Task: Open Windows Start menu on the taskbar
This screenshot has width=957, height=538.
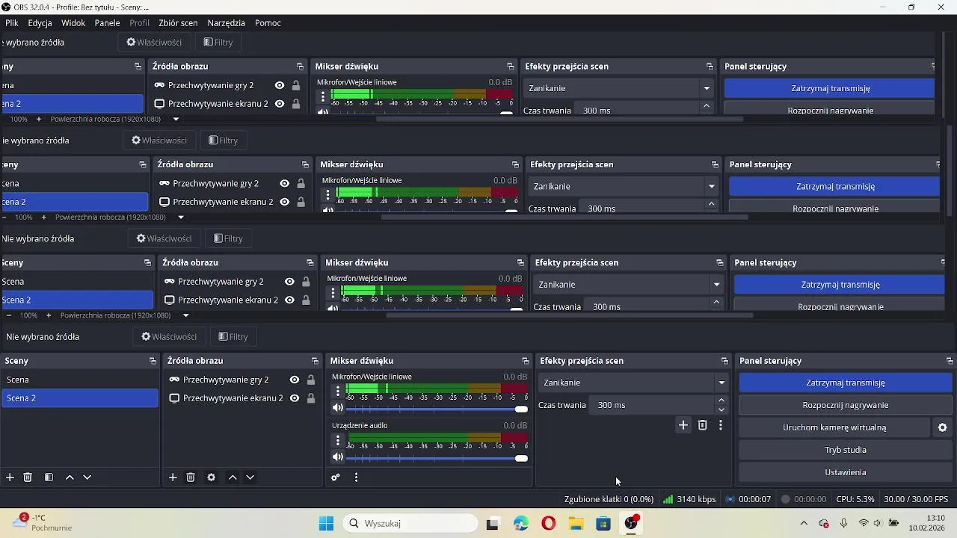Action: coord(327,524)
